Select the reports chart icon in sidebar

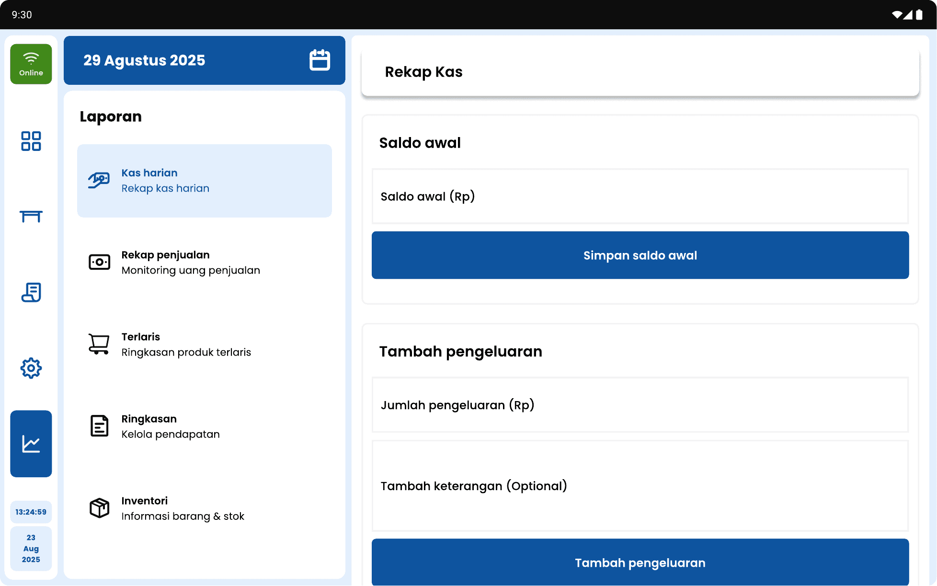click(x=31, y=444)
